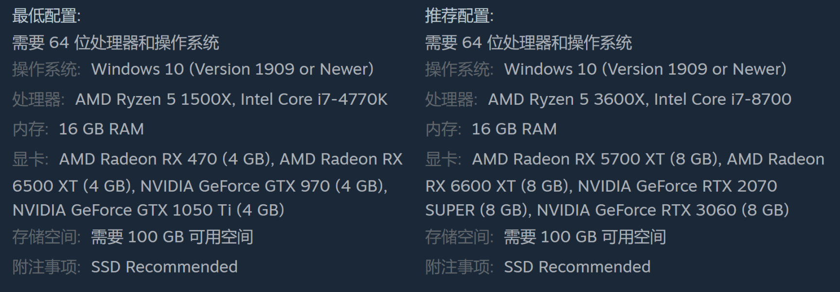Screen dimensions: 840x292
Task: Click the 推荐配置 heading
Action: pos(459,16)
